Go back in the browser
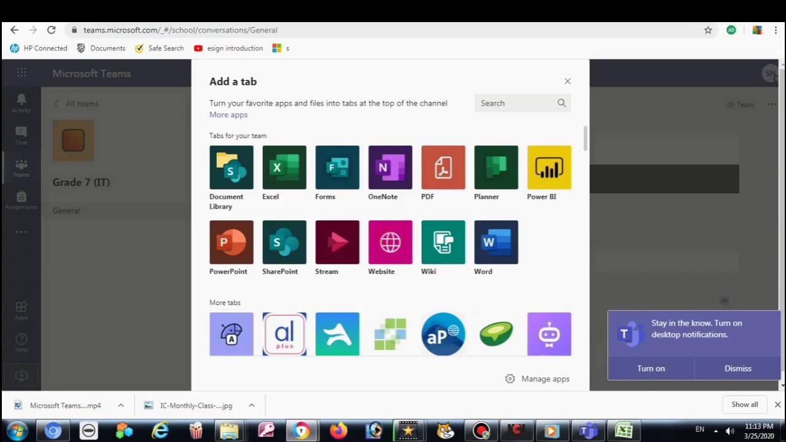 [x=15, y=29]
